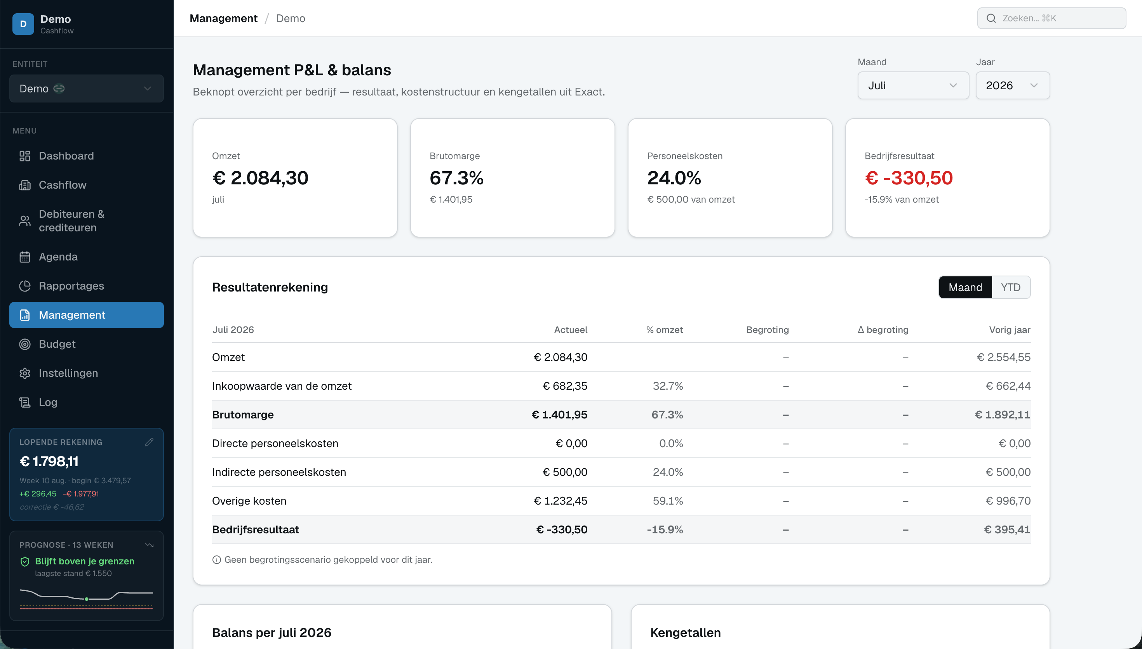Click vorig jaar Bedrijfsresultaat € 395,41
This screenshot has width=1142, height=649.
click(1007, 529)
